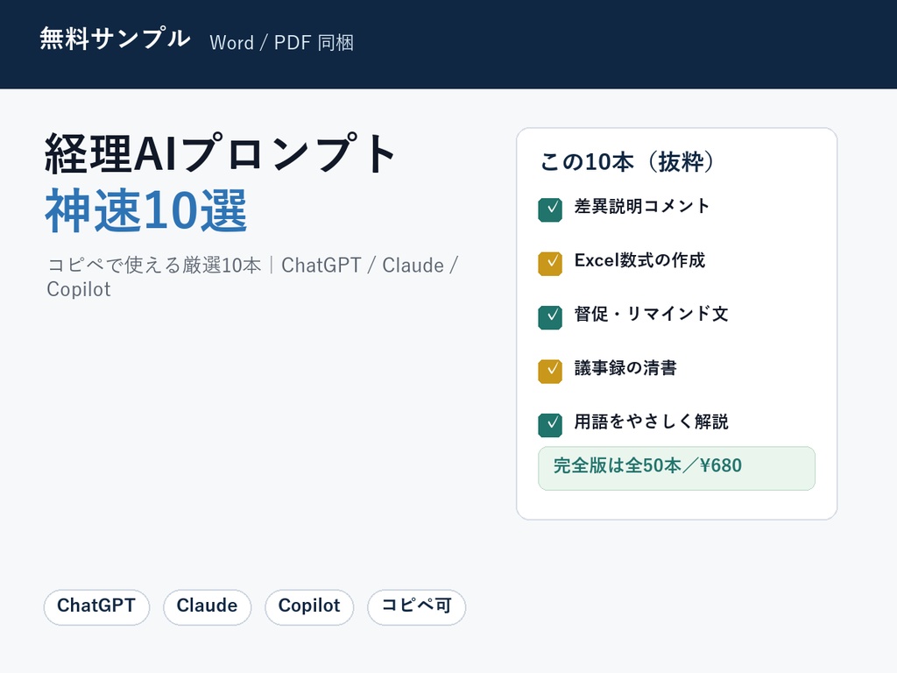This screenshot has width=897, height=673.
Task: Click the Copilot pill tag
Action: coord(309,606)
